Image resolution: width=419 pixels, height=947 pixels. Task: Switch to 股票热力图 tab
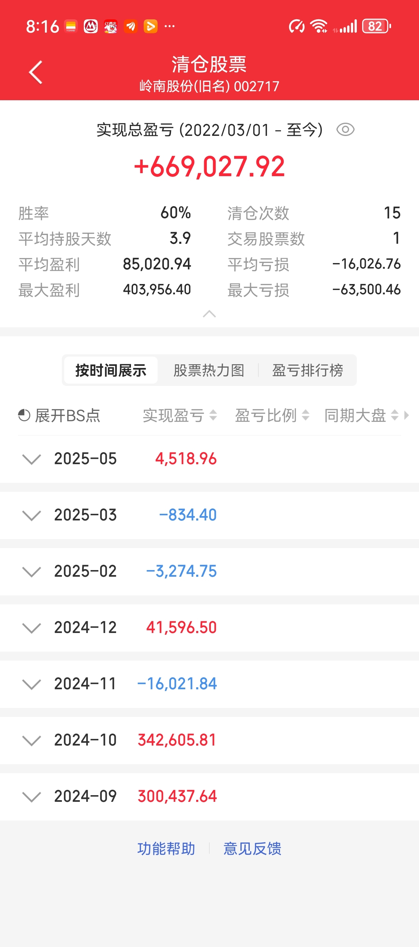209,370
